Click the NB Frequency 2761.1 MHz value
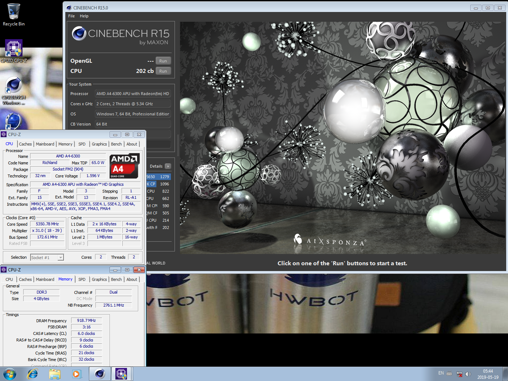The width and height of the screenshot is (508, 381). tap(114, 305)
